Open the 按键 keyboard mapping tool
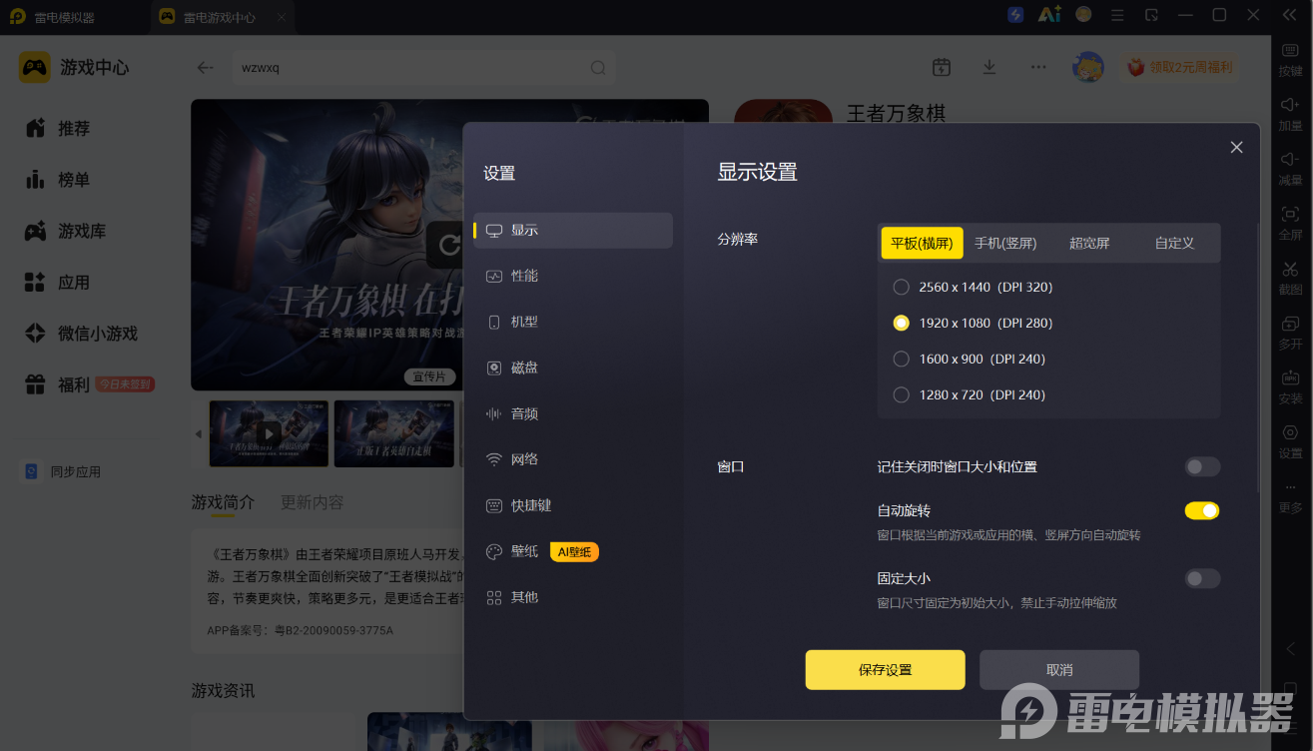Screen dimensions: 1313x751 coord(1290,60)
